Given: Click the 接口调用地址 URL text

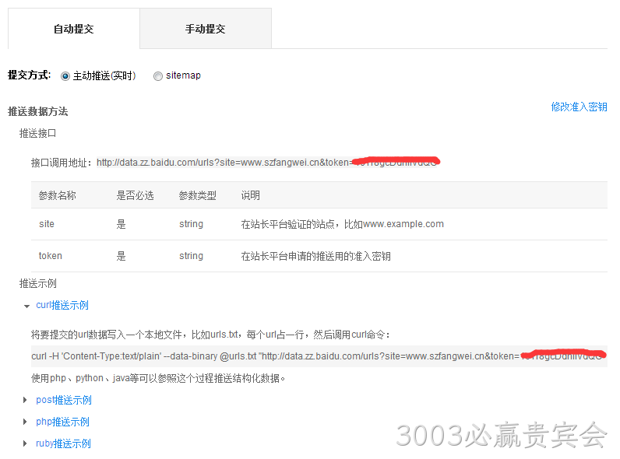Looking at the screenshot, I should click(x=268, y=163).
